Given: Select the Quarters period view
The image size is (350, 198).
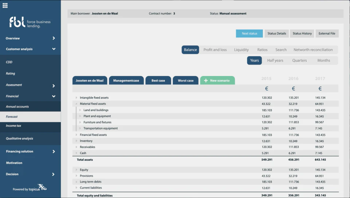Looking at the screenshot, I should [x=300, y=60].
